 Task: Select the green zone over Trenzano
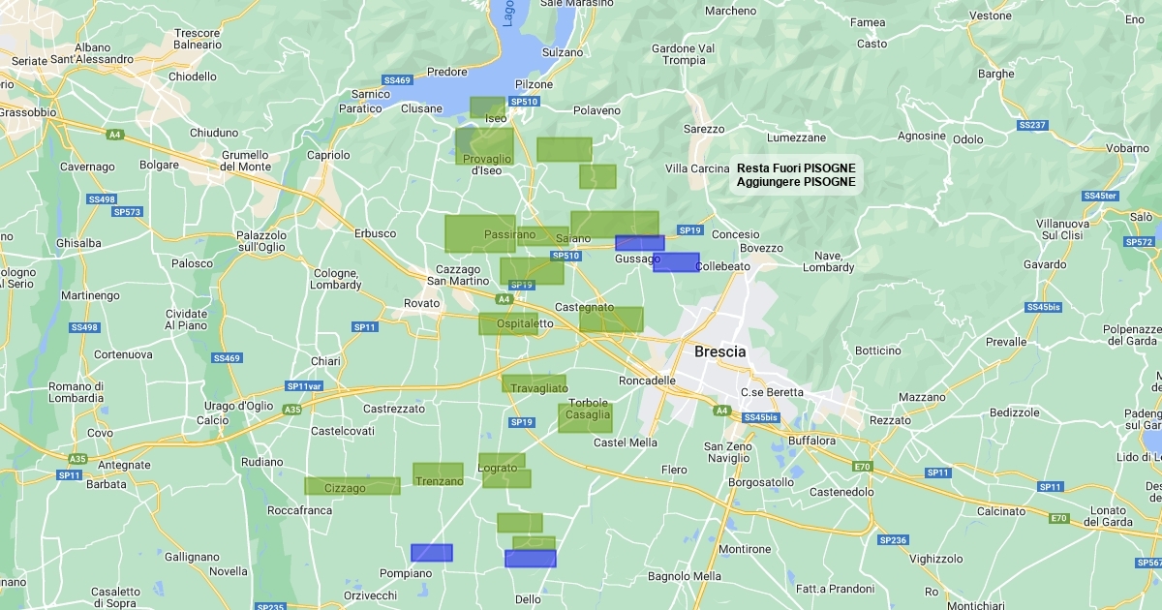pyautogui.click(x=438, y=474)
